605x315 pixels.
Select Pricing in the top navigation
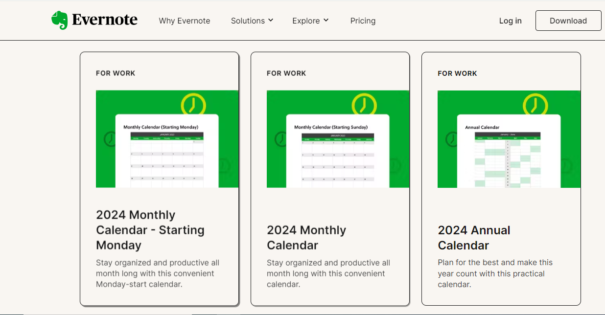pyautogui.click(x=363, y=21)
